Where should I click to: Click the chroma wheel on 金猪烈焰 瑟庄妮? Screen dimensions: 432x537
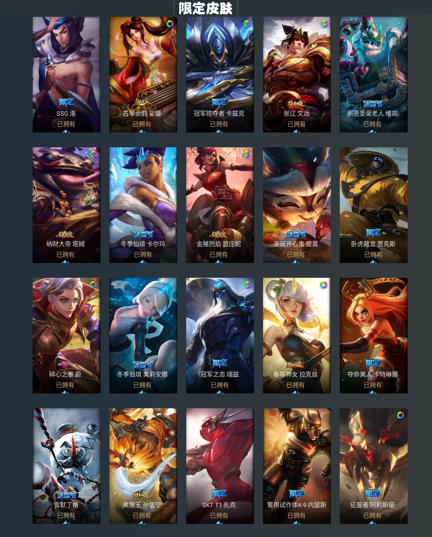click(247, 155)
